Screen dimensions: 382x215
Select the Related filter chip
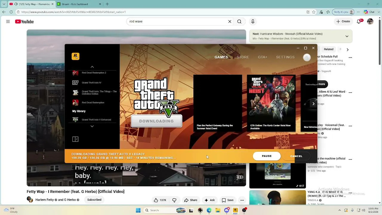coord(329,49)
